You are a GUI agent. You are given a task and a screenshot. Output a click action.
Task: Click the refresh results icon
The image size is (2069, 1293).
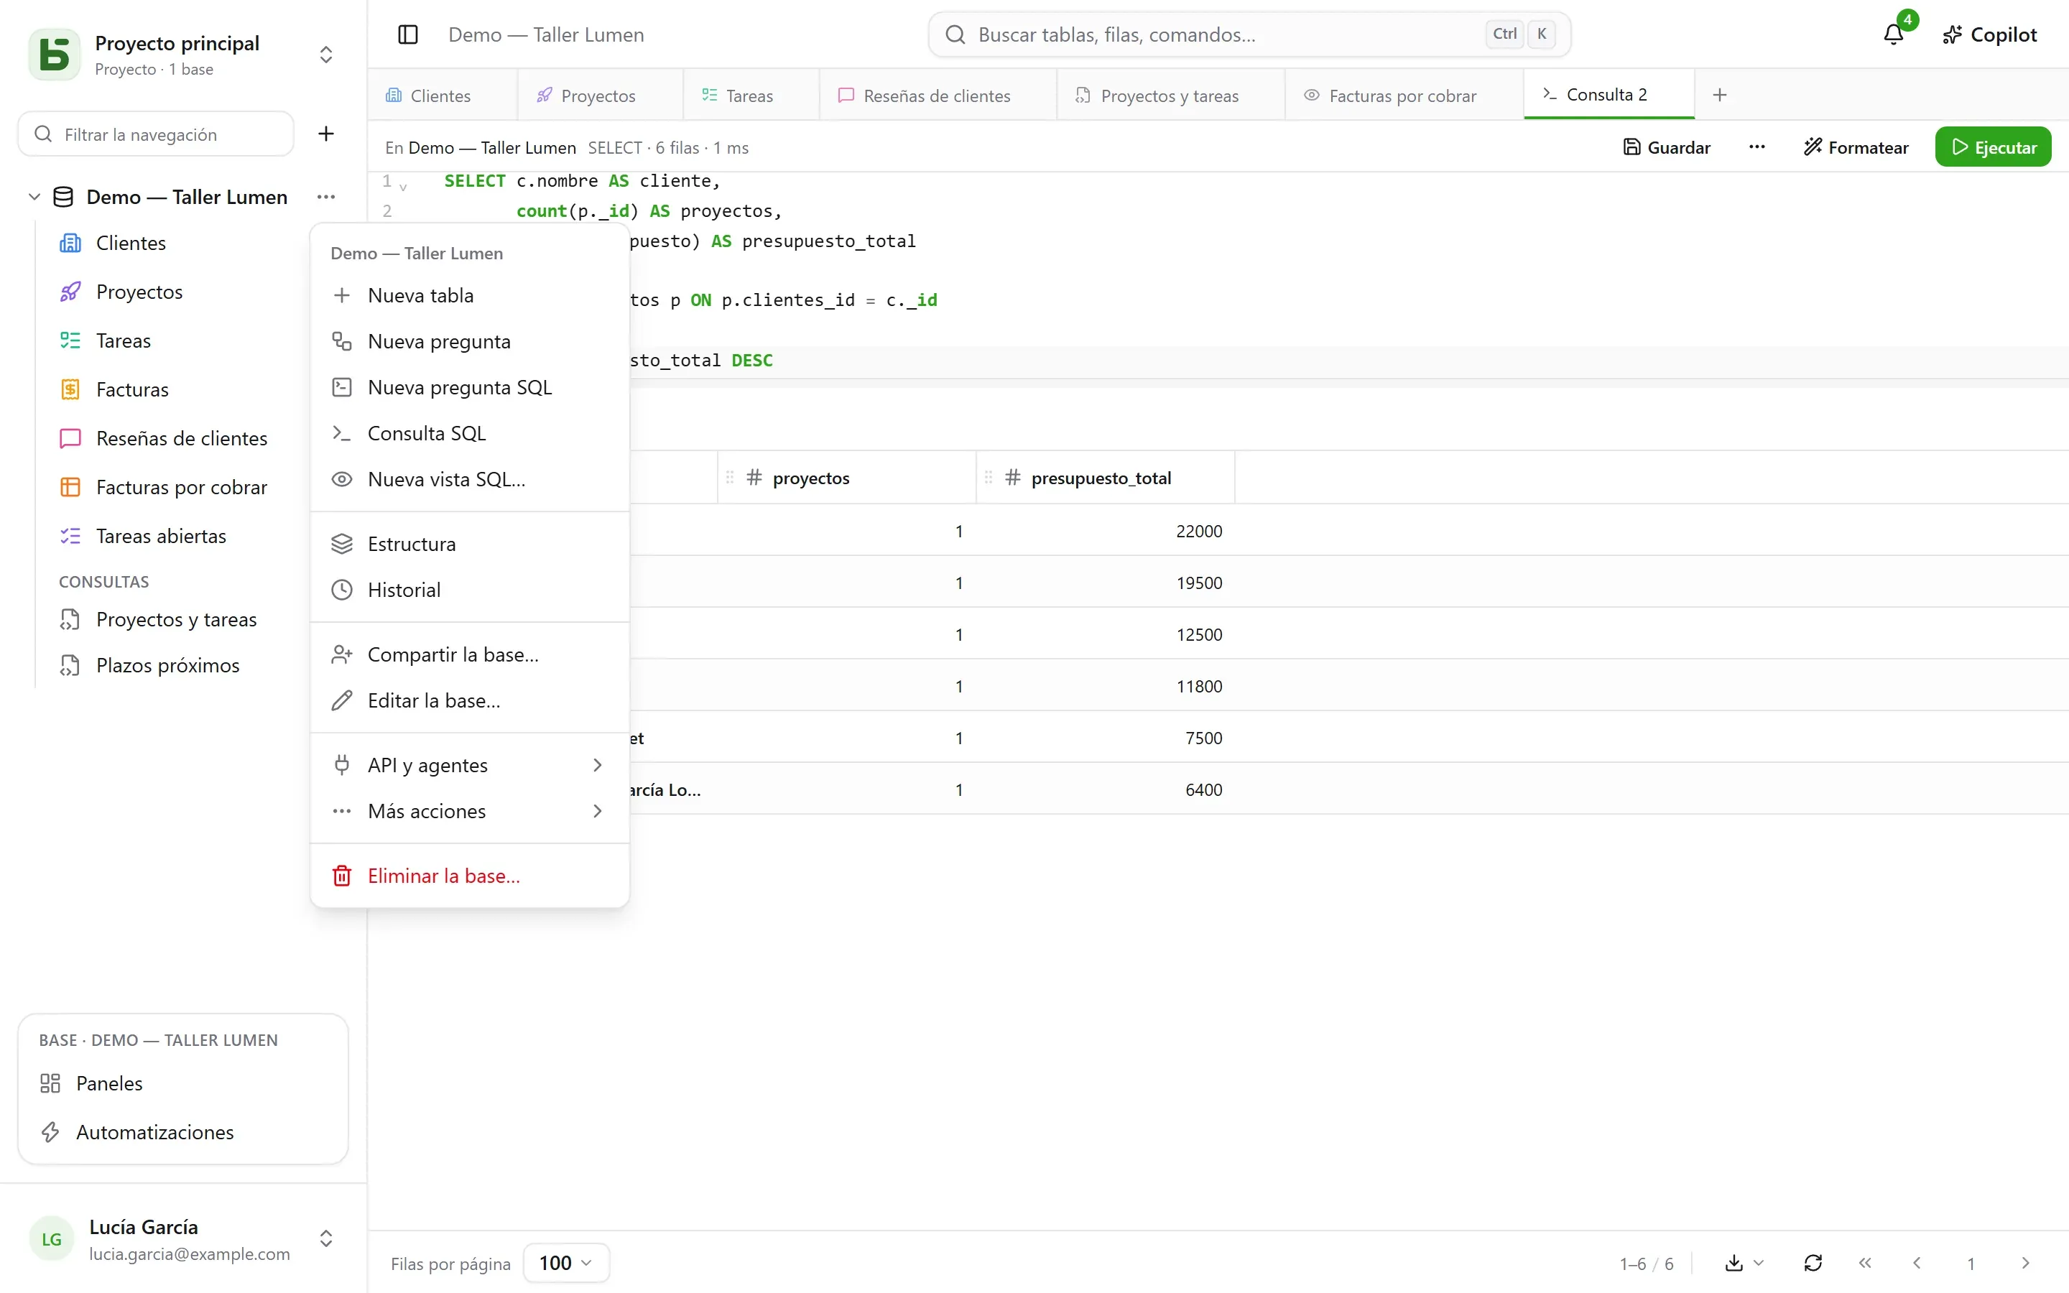1813,1263
